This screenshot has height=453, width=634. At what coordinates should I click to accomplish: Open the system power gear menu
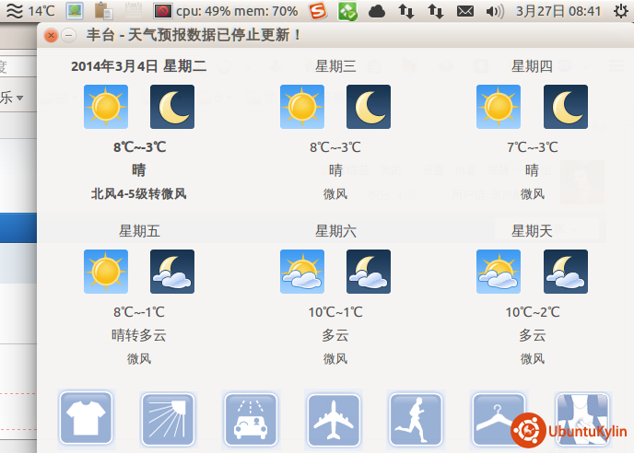click(x=620, y=11)
